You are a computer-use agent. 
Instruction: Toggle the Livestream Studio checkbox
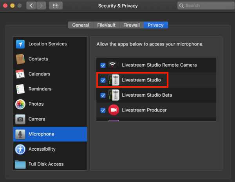(103, 80)
